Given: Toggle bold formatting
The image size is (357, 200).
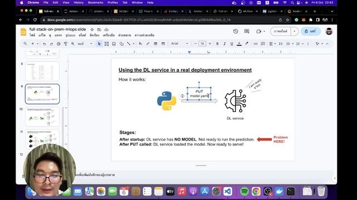Looking at the screenshot, I should point(218,43).
